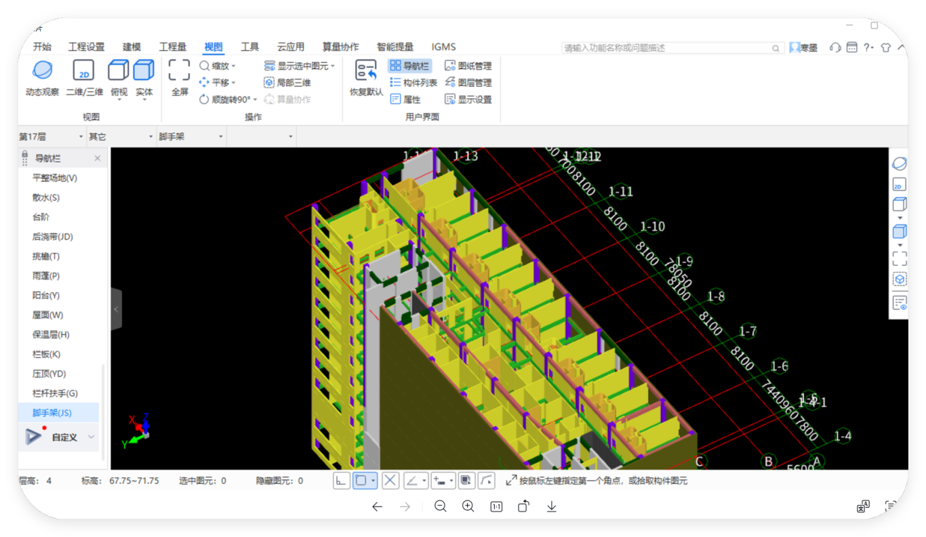Screen dimensions: 926x537
Task: Click the orthogonal L-shape snap icon
Action: (x=342, y=481)
